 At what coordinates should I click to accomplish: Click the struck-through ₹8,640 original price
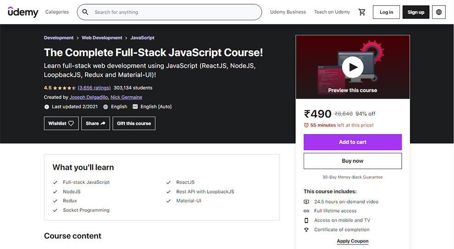[343, 114]
